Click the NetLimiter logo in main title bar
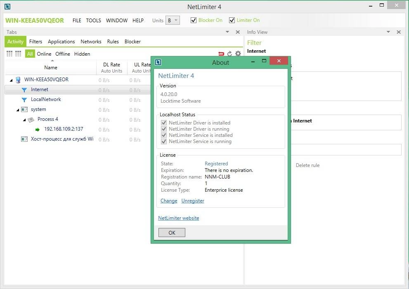409x289 pixels. click(x=7, y=7)
